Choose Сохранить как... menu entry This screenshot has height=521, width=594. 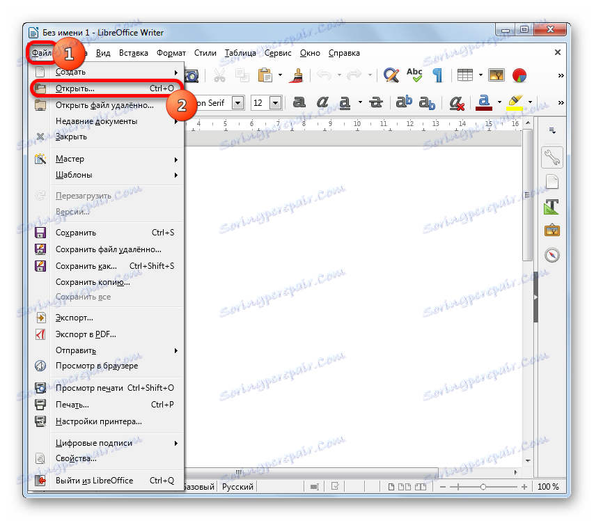click(105, 266)
